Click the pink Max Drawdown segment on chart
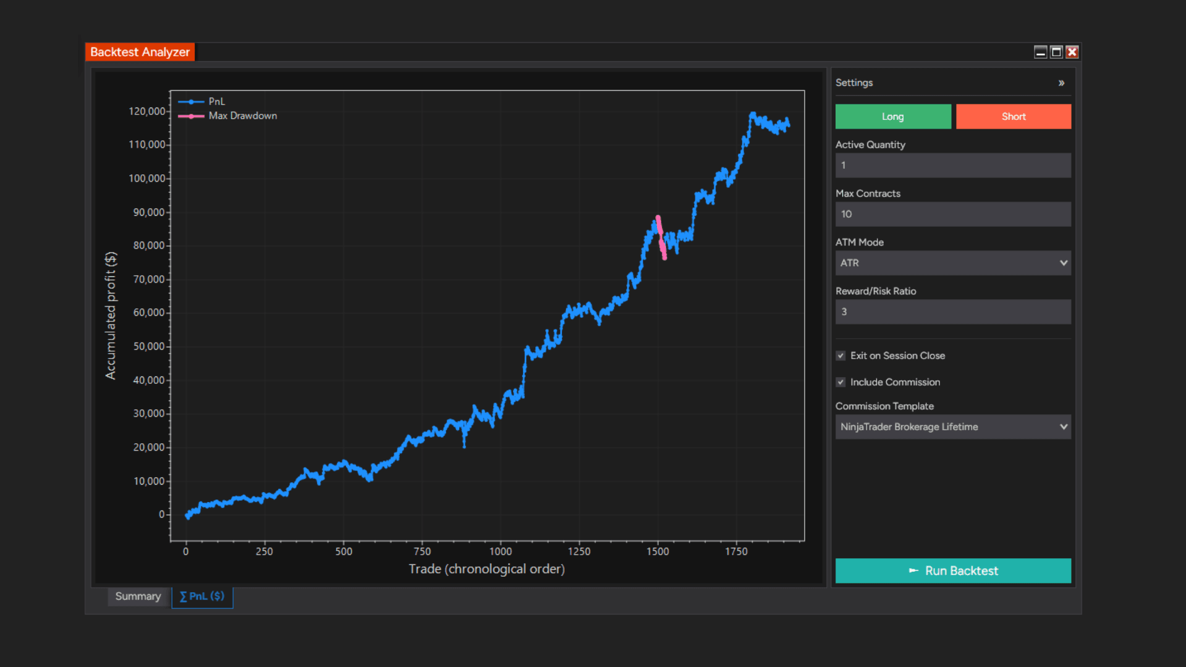This screenshot has width=1186, height=667. pyautogui.click(x=661, y=237)
